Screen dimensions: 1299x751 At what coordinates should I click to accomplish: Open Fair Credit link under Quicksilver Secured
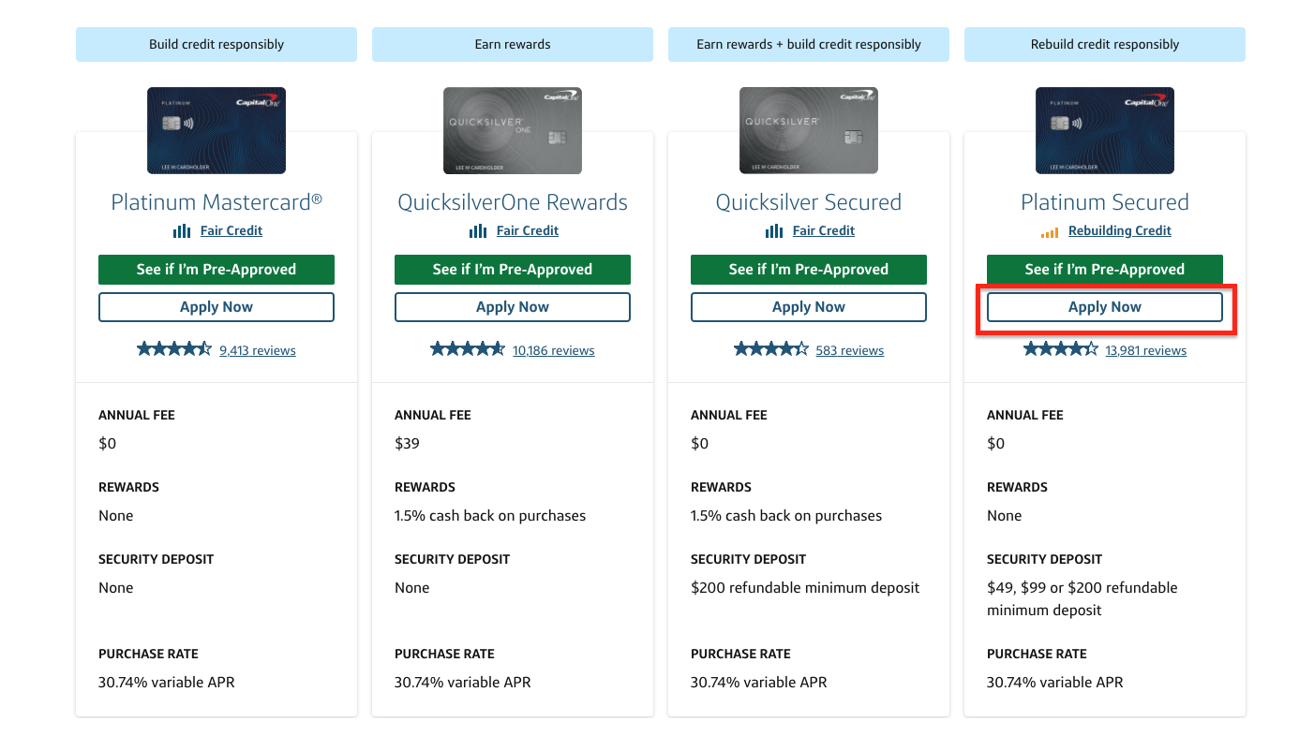(x=824, y=230)
